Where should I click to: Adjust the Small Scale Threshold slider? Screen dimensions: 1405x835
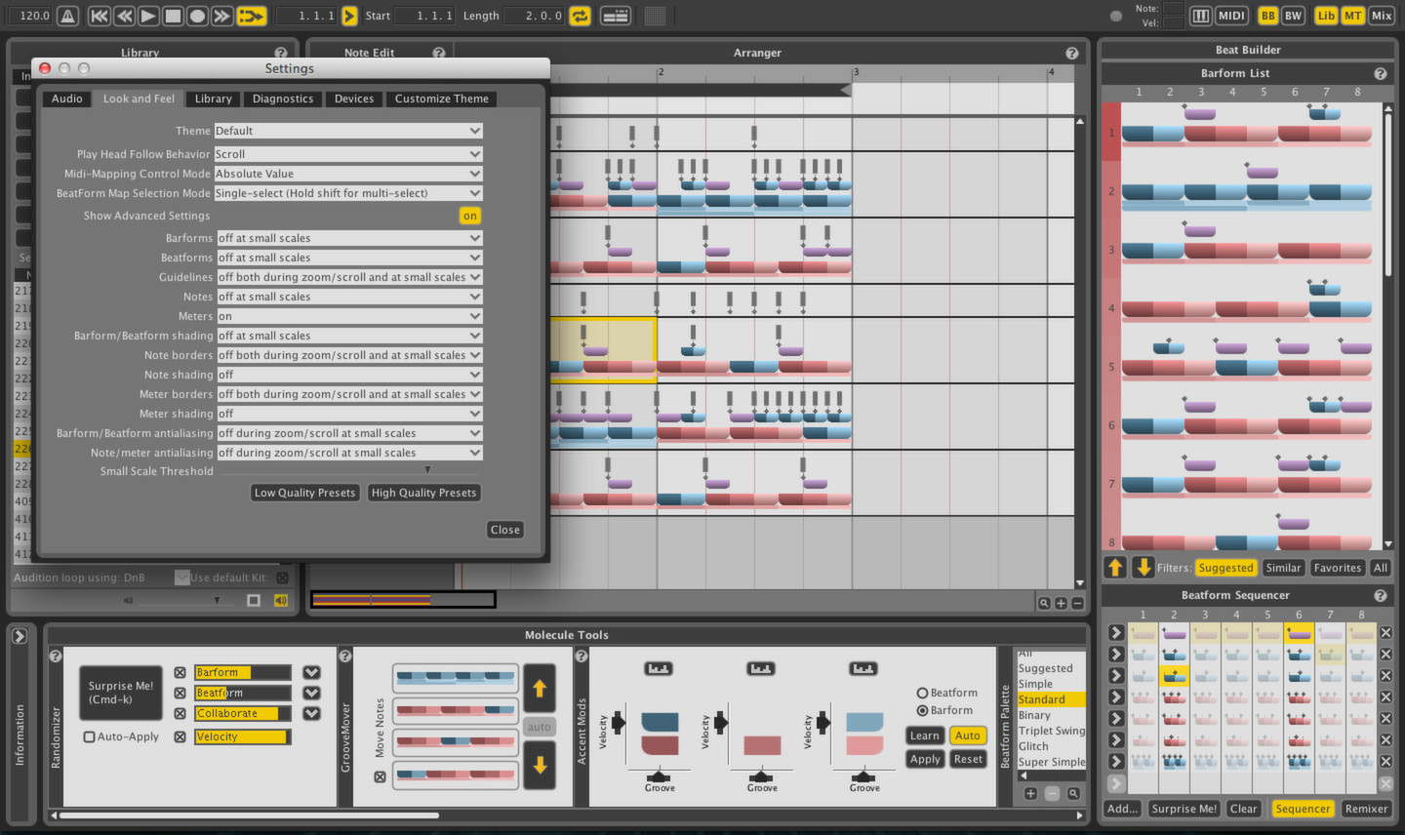coord(426,469)
